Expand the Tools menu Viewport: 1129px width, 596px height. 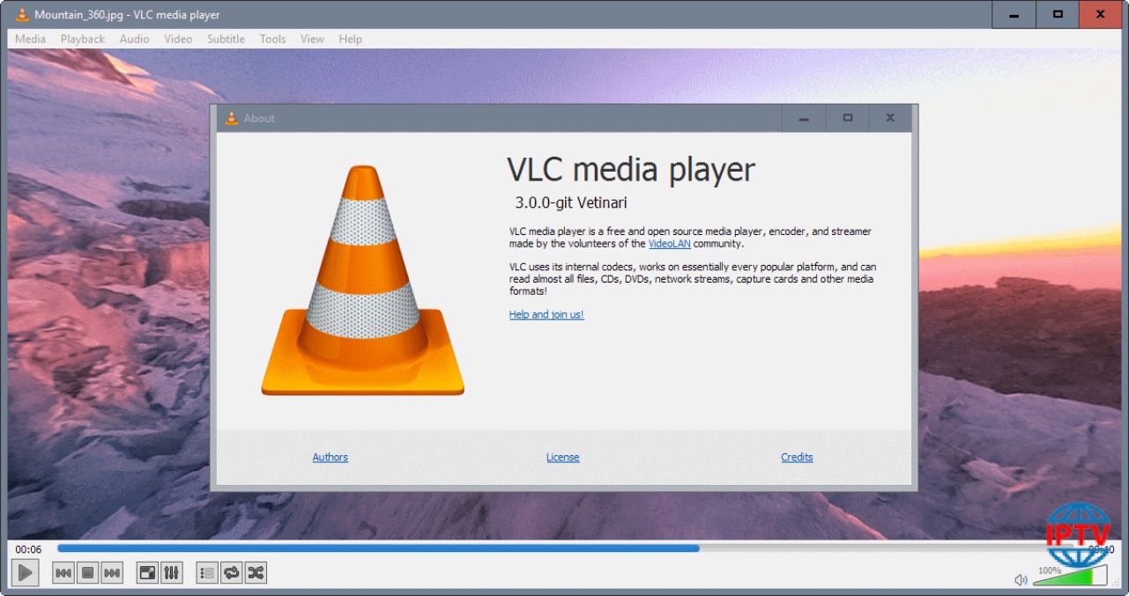pyautogui.click(x=272, y=39)
